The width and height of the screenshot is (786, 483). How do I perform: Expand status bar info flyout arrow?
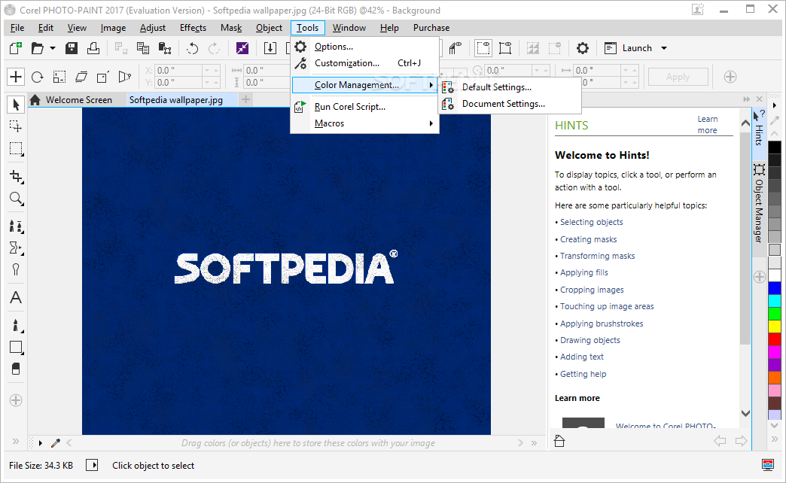[93, 465]
